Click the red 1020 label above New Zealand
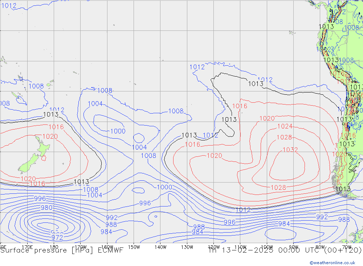The width and height of the screenshot is (363, 266). tap(50, 136)
